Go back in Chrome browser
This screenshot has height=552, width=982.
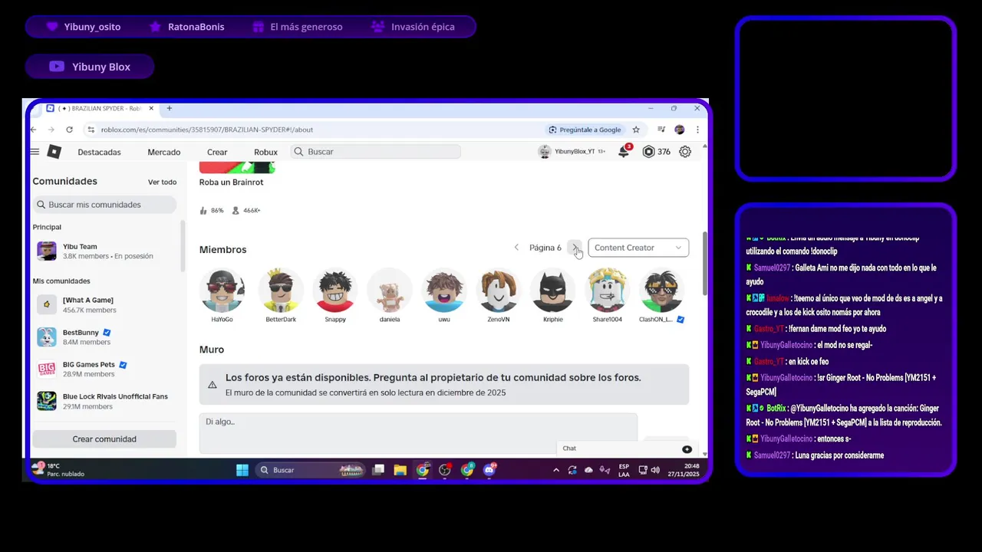(x=33, y=130)
